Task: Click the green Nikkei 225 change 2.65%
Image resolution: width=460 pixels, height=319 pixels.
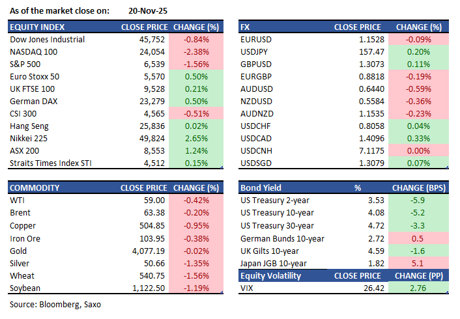Action: pyautogui.click(x=195, y=138)
